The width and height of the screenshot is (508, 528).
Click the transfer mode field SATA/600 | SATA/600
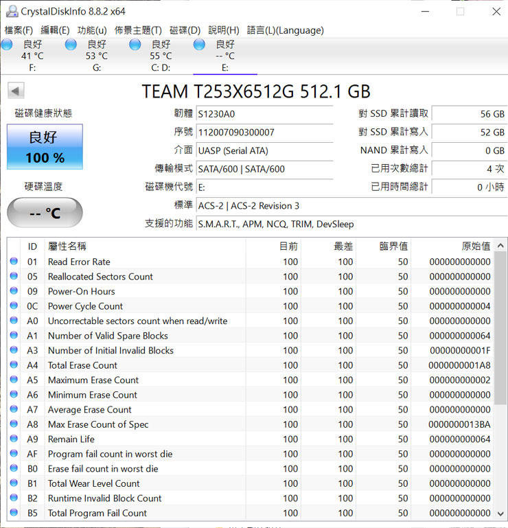264,169
